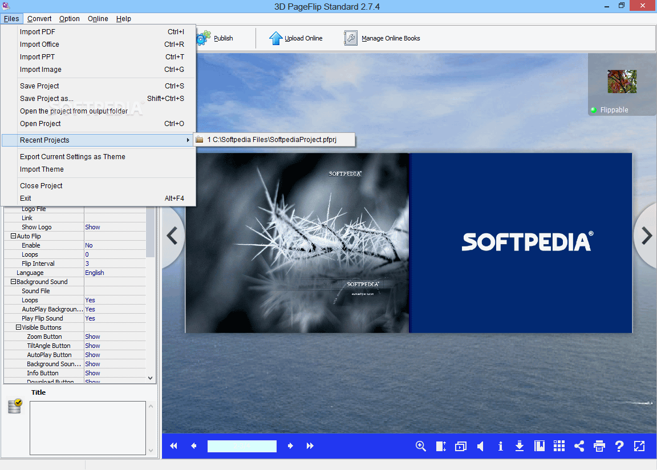Click the Title description text box
Image resolution: width=657 pixels, height=470 pixels.
click(88, 428)
